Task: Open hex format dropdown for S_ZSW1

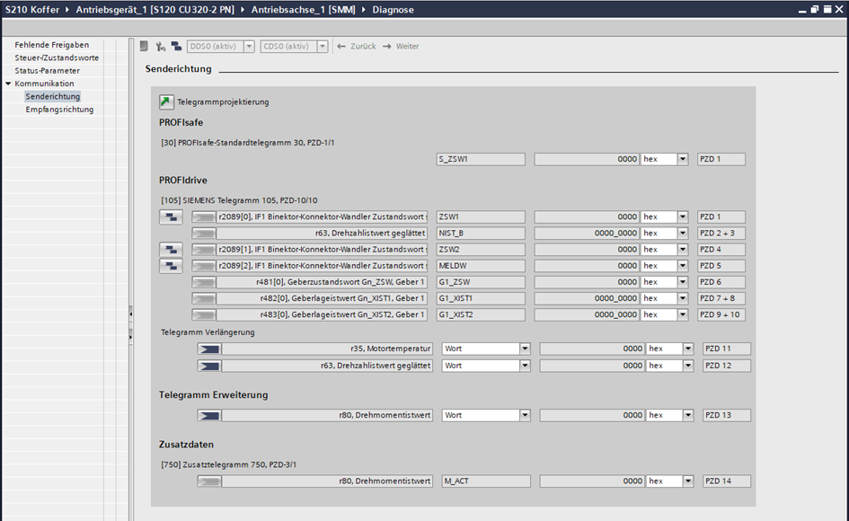Action: [x=683, y=160]
